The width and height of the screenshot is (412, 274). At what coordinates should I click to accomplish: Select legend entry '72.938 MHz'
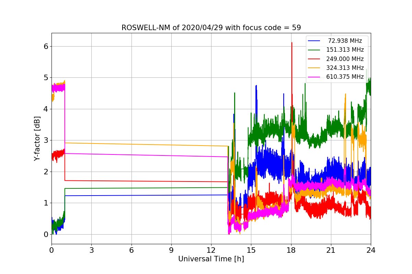pos(345,41)
